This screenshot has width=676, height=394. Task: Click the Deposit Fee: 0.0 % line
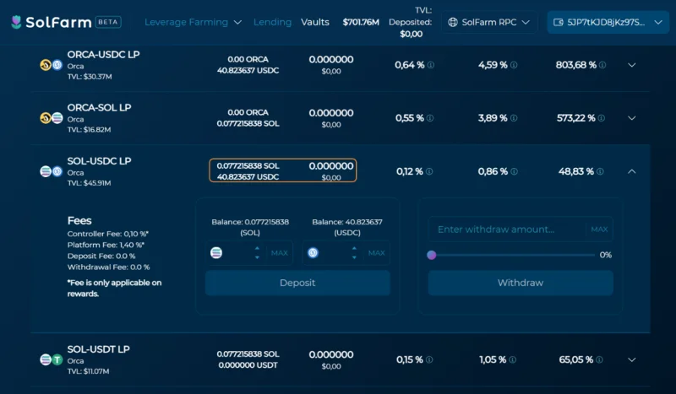(x=101, y=256)
